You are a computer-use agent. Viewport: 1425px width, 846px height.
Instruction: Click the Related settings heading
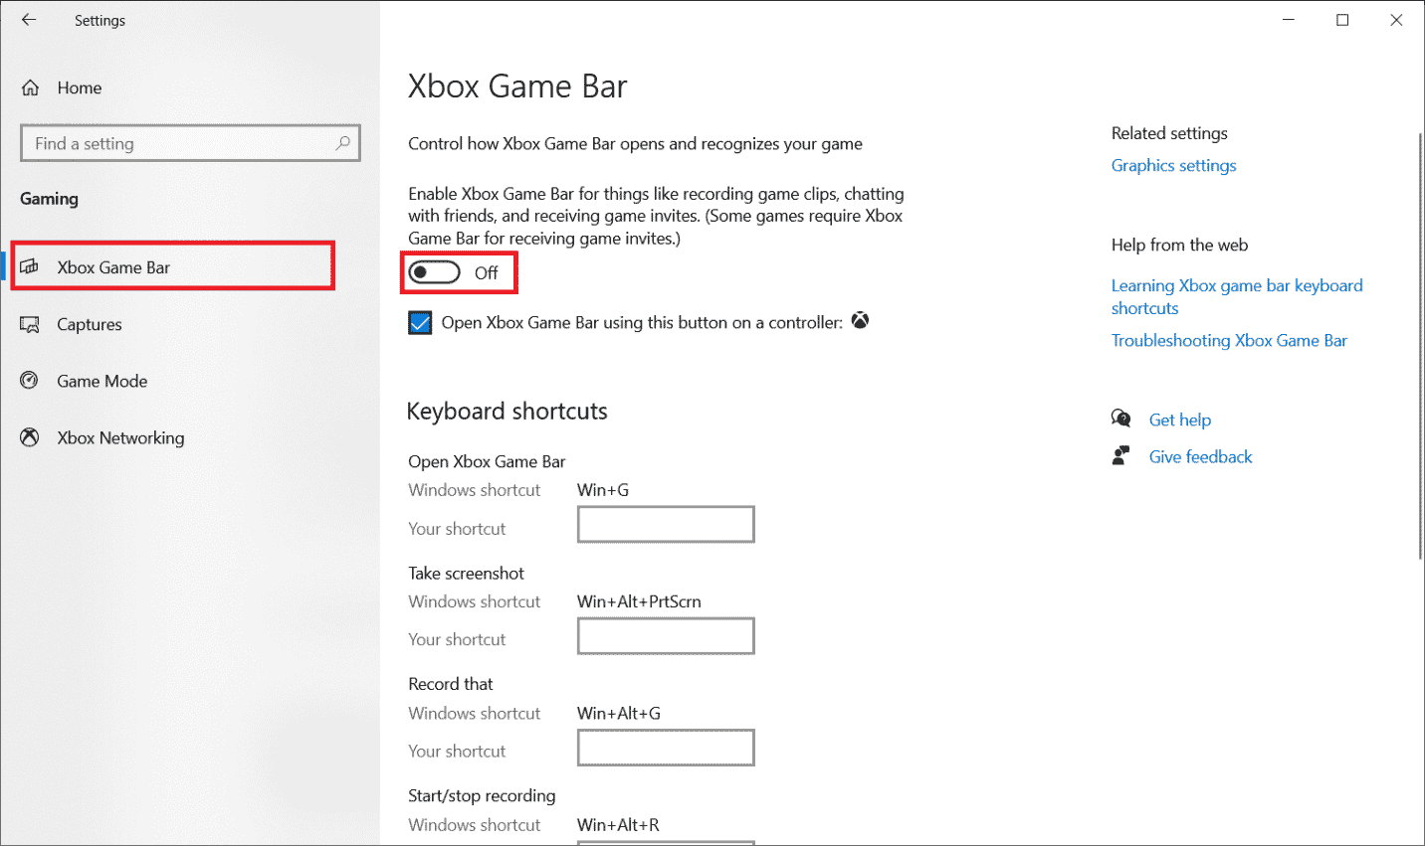pos(1169,133)
